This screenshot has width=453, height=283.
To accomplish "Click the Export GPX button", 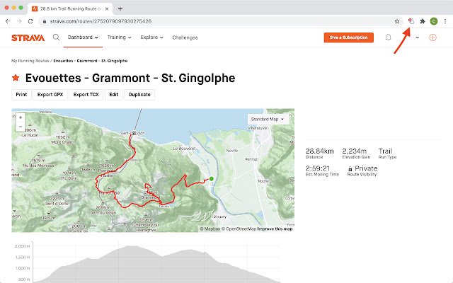I will point(51,94).
